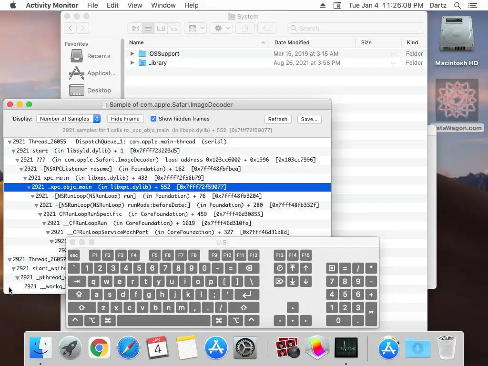This screenshot has height=366, width=488.
Task: Expand the Library folder
Action: pyautogui.click(x=132, y=62)
